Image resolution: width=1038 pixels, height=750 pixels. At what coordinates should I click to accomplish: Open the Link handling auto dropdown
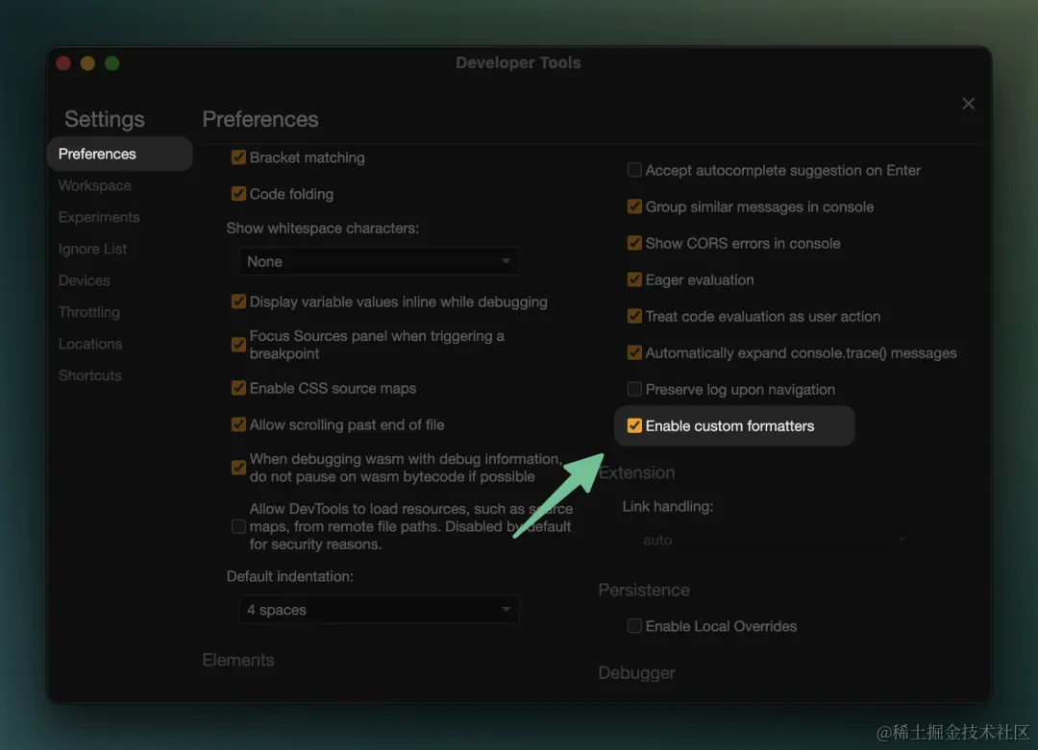pyautogui.click(x=773, y=540)
